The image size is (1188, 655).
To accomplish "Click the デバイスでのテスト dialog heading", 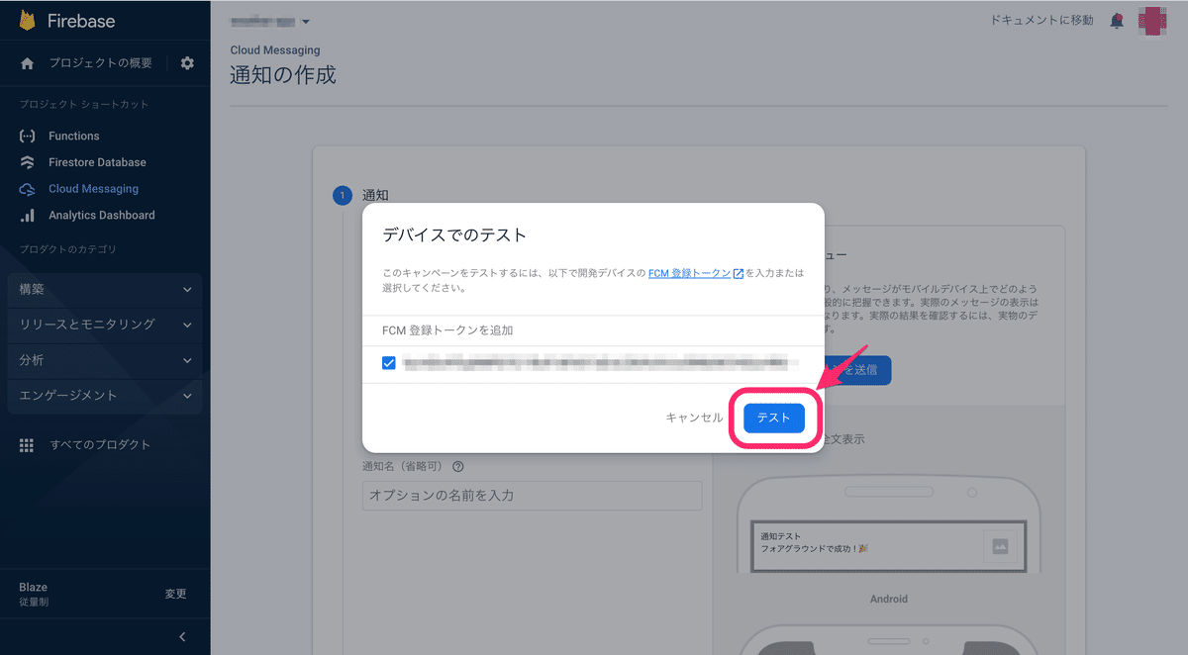I will pyautogui.click(x=454, y=235).
